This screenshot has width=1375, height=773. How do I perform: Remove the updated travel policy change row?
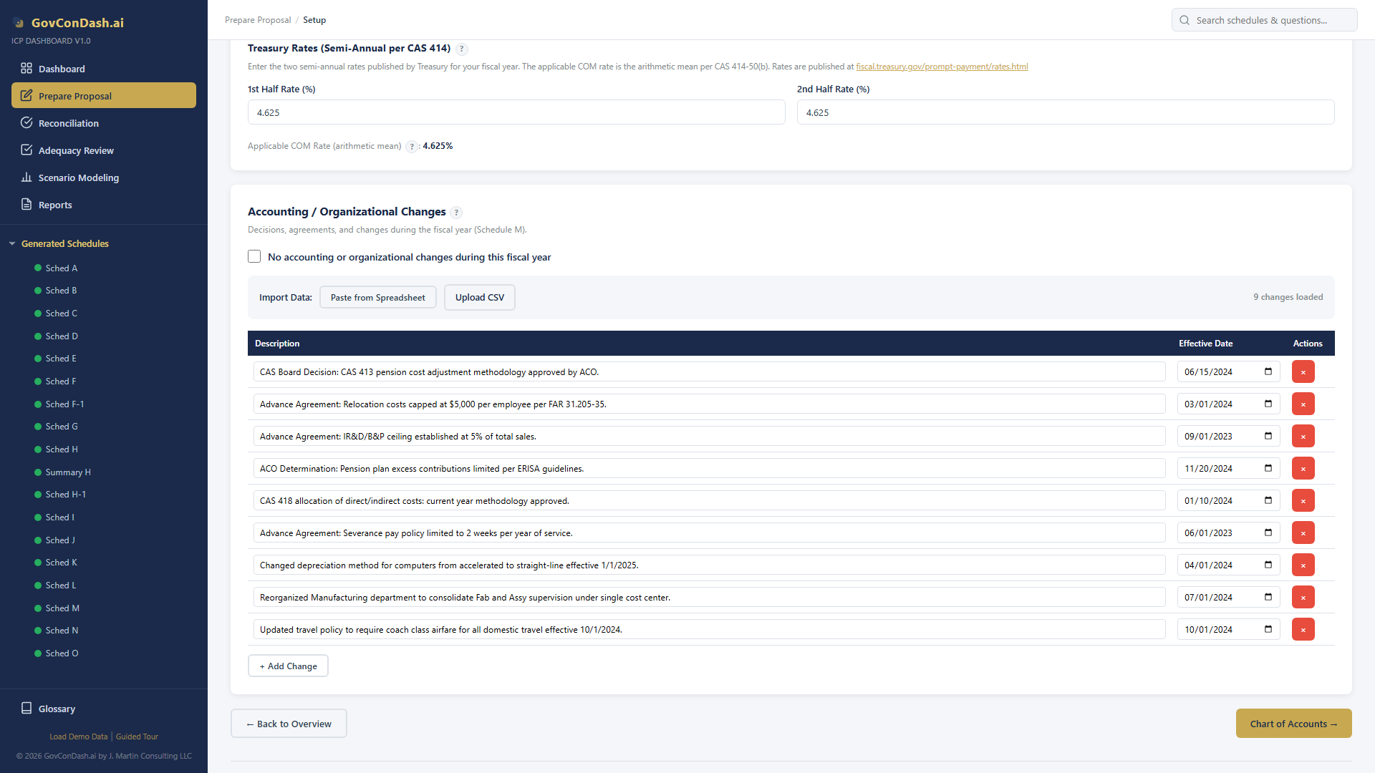1303,630
